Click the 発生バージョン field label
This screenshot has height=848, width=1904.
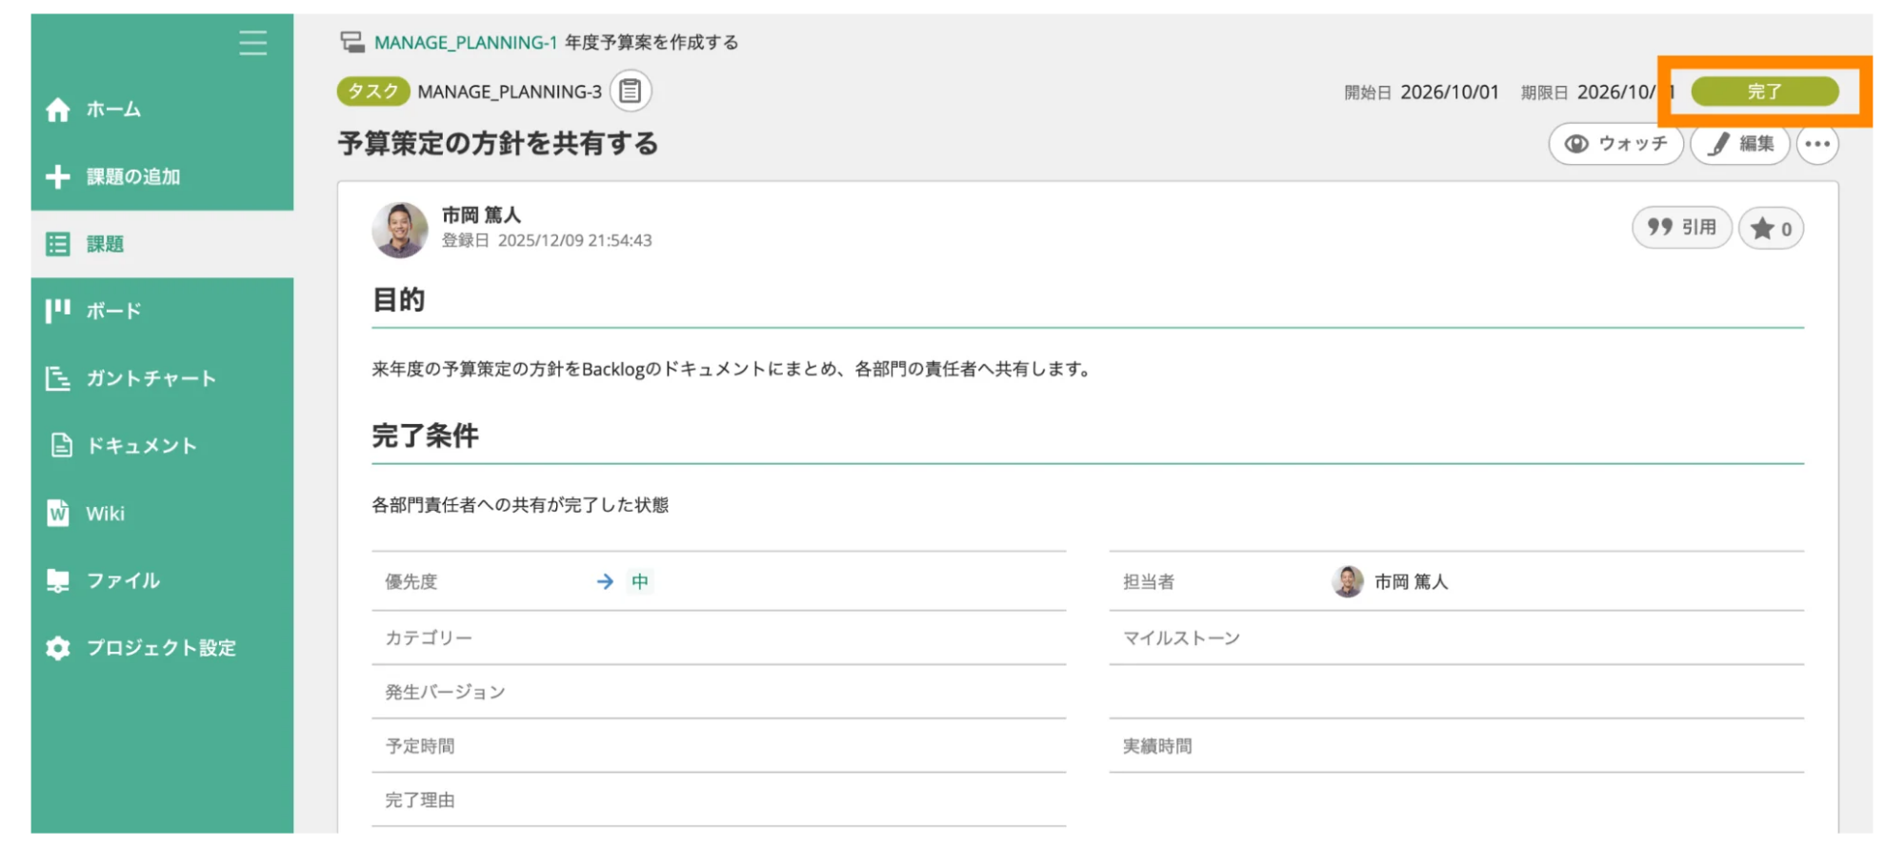445,693
